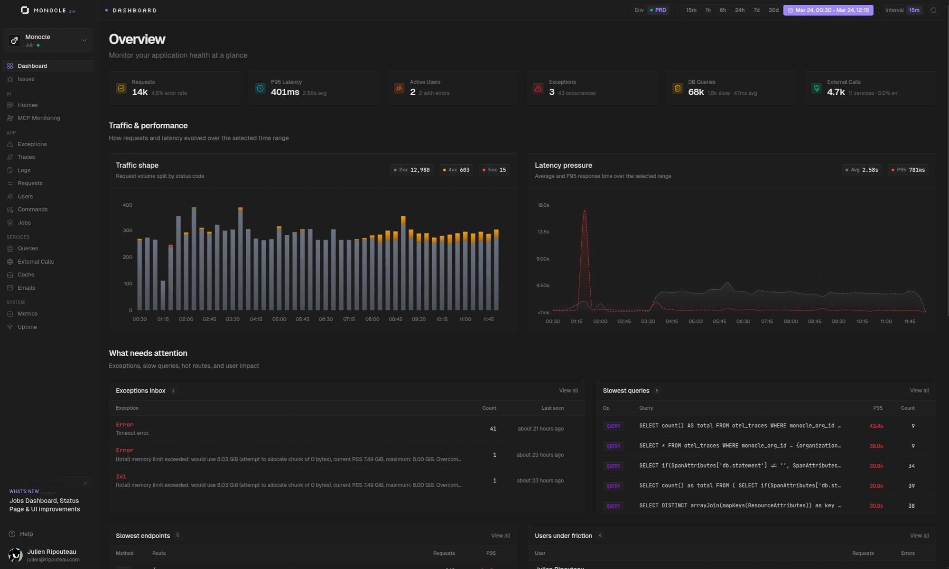This screenshot has height=569, width=949.
Task: Open the Env PRD environment selector
Action: [650, 10]
